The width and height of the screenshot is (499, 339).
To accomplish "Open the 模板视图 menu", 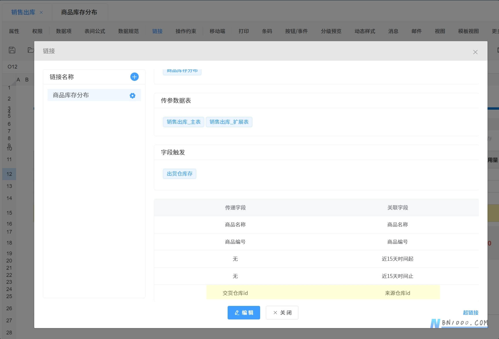I will (x=468, y=31).
